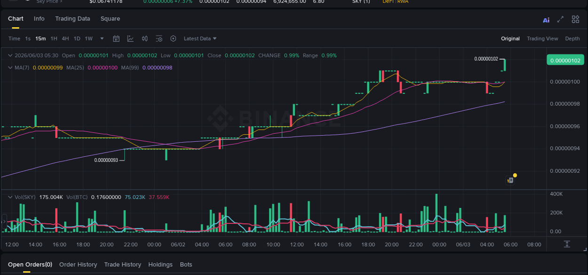The image size is (588, 275).
Task: Click the MA(7) indicator label
Action: pyautogui.click(x=22, y=68)
